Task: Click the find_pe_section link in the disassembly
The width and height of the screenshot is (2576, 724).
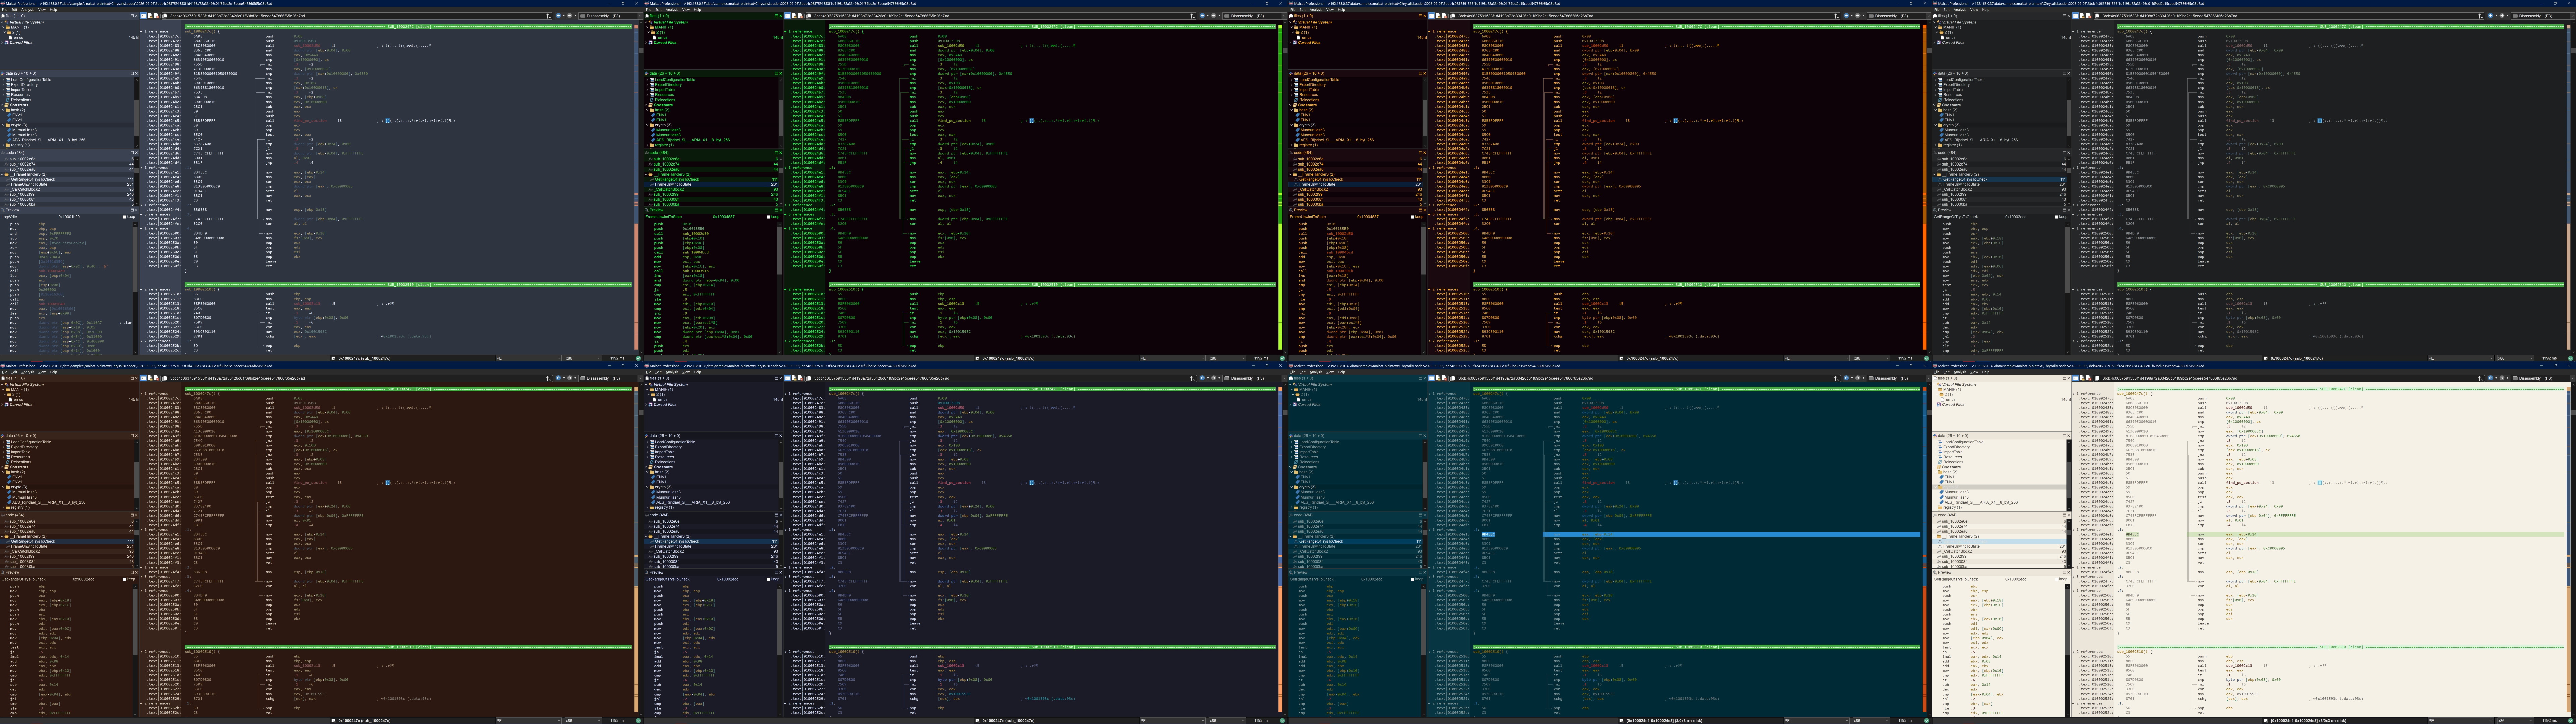Action: click(x=310, y=121)
